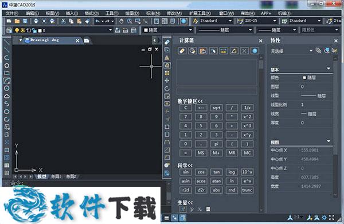Cut selection with the scissors icon

point(63,21)
